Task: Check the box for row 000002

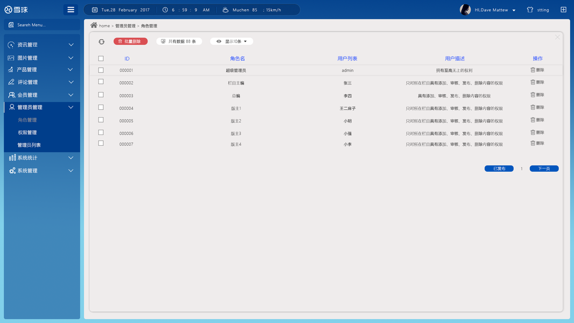Action: [101, 82]
